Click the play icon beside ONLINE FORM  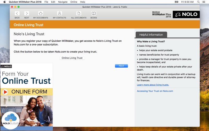click(5, 92)
